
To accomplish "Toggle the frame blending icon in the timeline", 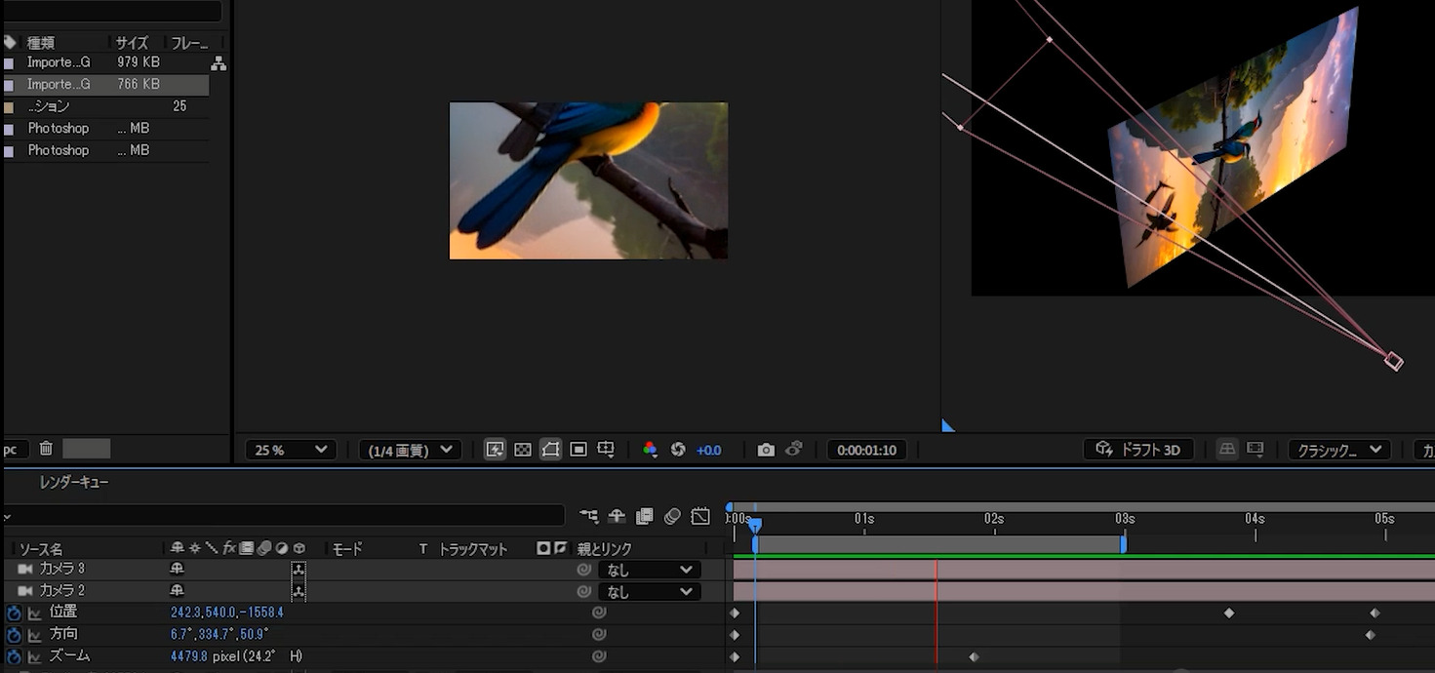I will 644,516.
